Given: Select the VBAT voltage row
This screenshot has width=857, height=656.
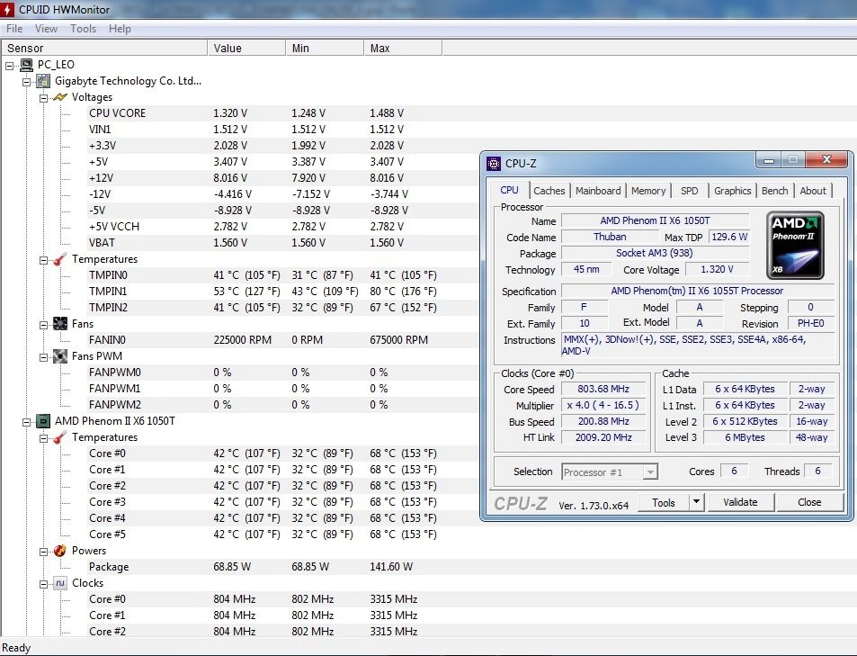Looking at the screenshot, I should pyautogui.click(x=264, y=243).
